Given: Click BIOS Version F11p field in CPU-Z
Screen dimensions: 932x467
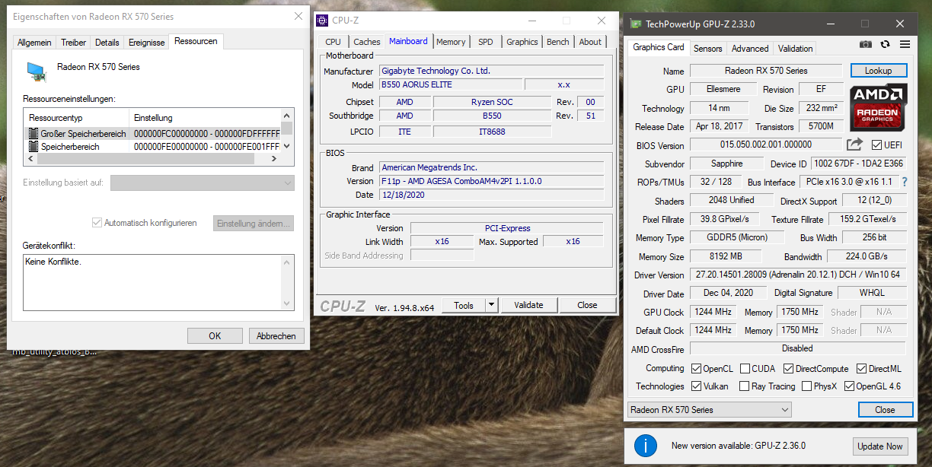Looking at the screenshot, I should [x=492, y=181].
